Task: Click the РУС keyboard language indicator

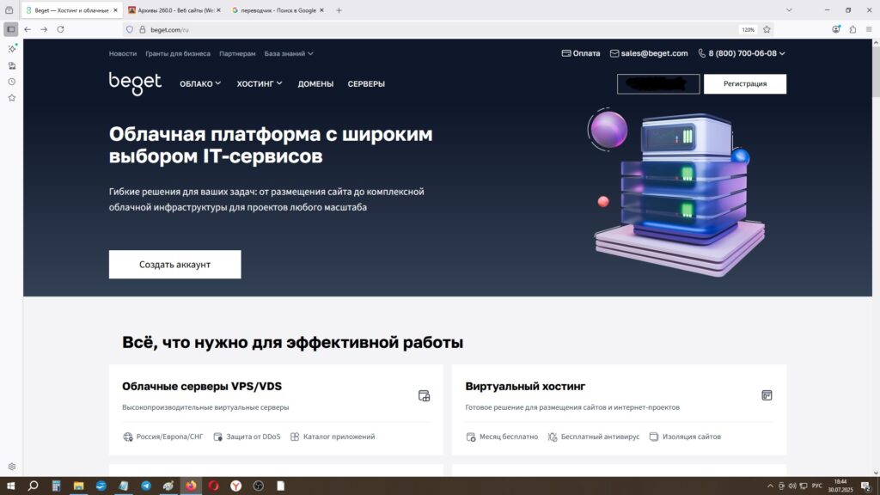Action: pyautogui.click(x=817, y=486)
